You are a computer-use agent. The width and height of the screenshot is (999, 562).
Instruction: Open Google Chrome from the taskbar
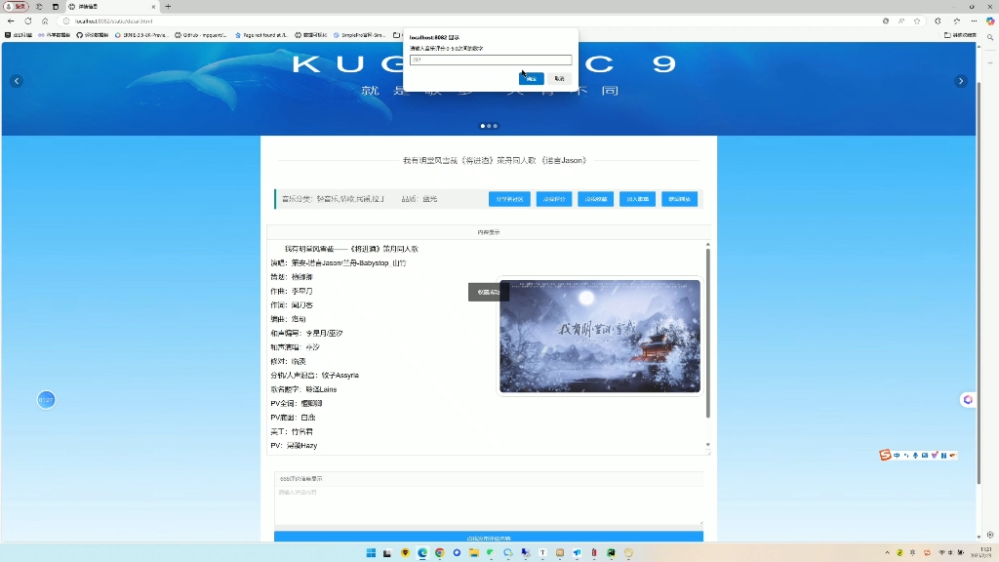440,553
